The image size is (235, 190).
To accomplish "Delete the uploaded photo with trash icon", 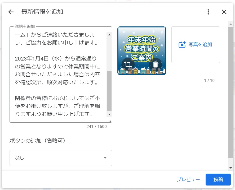I will pos(156,64).
